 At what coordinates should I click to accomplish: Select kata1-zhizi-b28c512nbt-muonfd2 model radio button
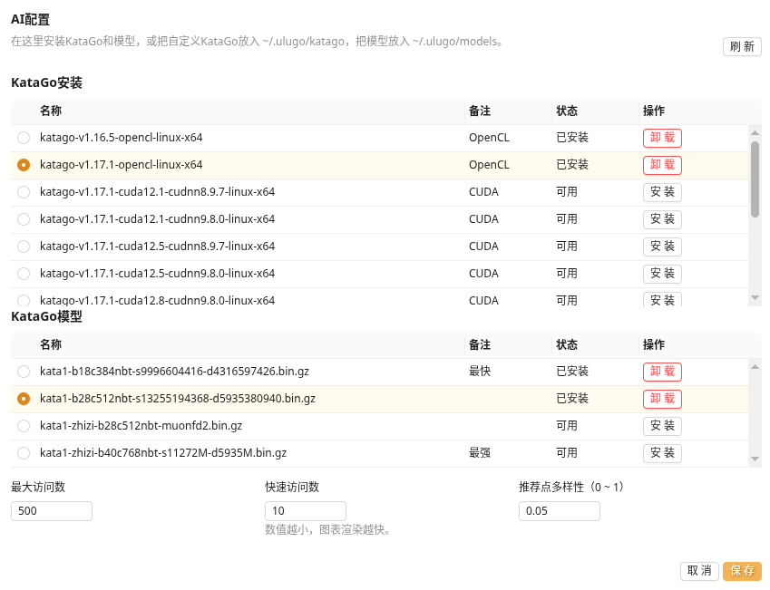coord(23,426)
